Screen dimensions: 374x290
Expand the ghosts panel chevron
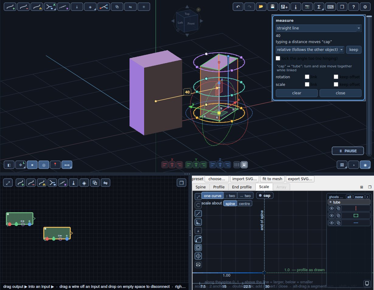coord(367,197)
